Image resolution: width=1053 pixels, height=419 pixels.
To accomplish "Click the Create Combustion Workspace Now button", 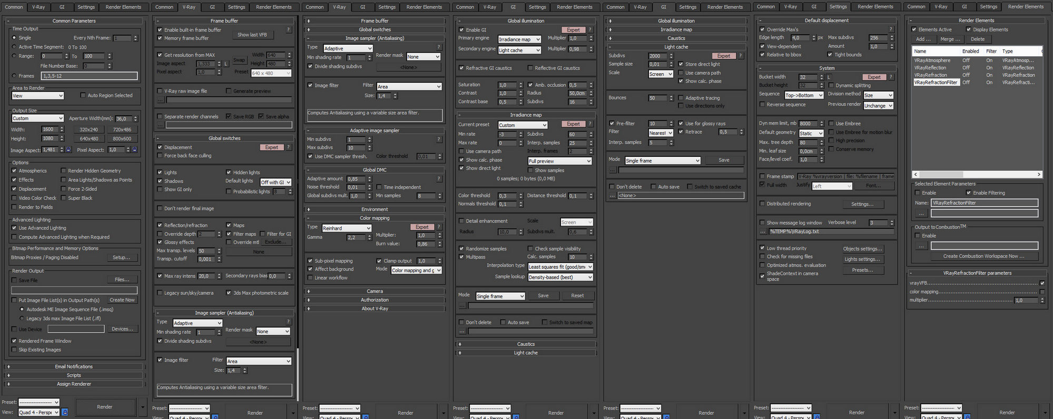I will click(983, 256).
